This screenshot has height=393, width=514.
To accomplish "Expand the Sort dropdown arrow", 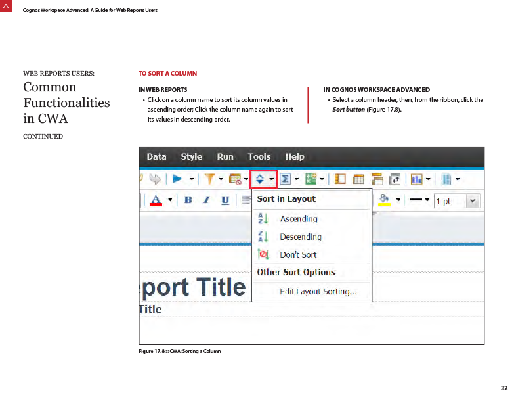I will (272, 179).
